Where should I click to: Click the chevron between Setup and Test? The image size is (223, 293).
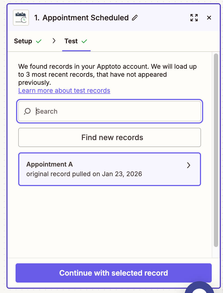(54, 41)
